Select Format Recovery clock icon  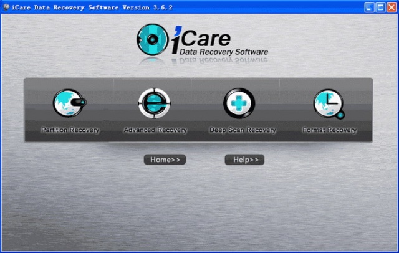point(329,103)
